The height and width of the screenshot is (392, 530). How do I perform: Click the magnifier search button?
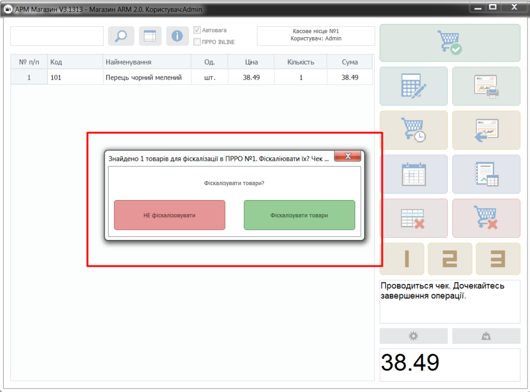[121, 36]
